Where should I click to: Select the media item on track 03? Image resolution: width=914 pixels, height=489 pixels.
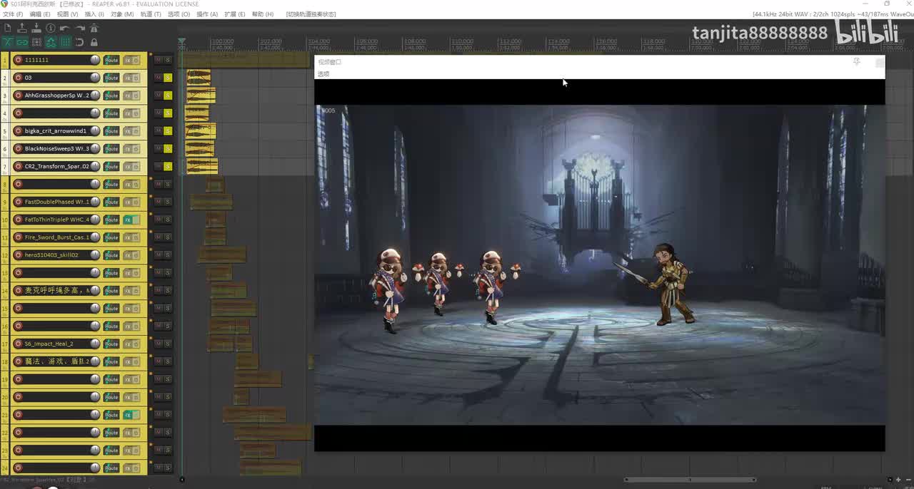[199, 78]
